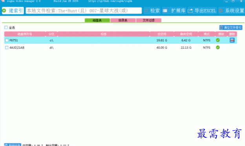Switch to the 磁盘表 tab
Image resolution: width=245 pixels, height=146 pixels.
97,20
